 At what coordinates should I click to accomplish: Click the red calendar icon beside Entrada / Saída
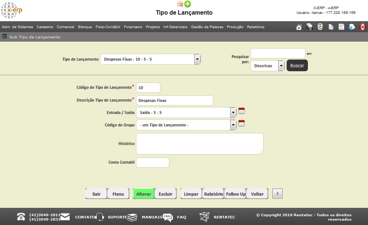click(242, 111)
